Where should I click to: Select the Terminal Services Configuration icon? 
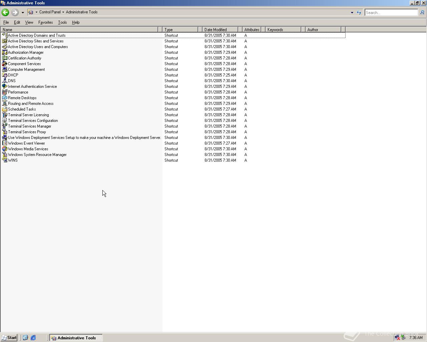(5, 121)
